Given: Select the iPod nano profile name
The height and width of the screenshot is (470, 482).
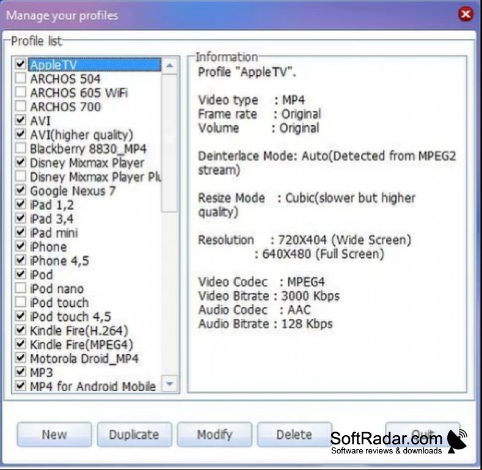Looking at the screenshot, I should click(x=57, y=289).
